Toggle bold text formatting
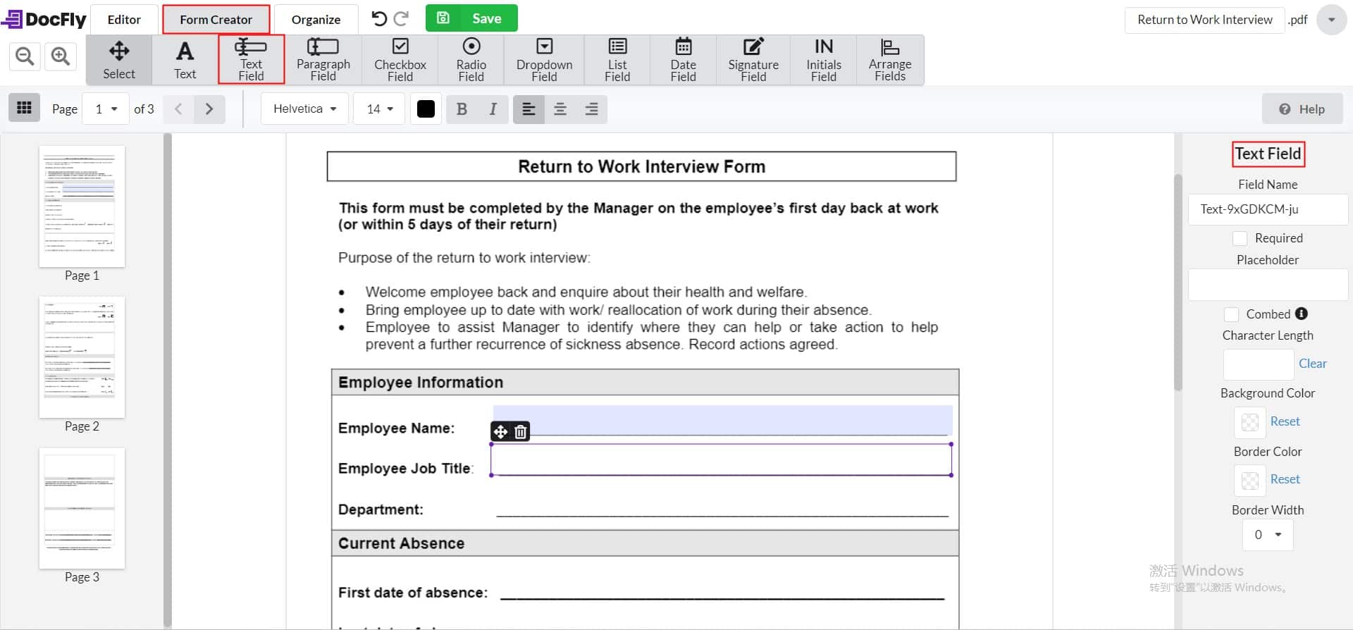 click(462, 109)
